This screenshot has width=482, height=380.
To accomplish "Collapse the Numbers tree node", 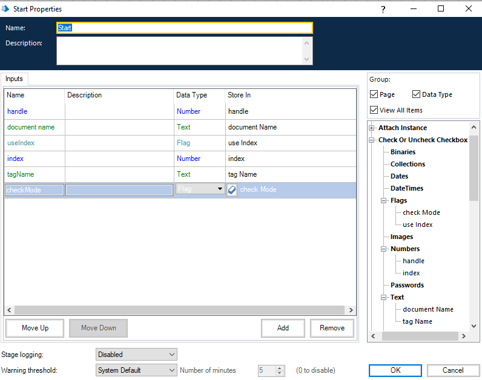I will (x=384, y=249).
